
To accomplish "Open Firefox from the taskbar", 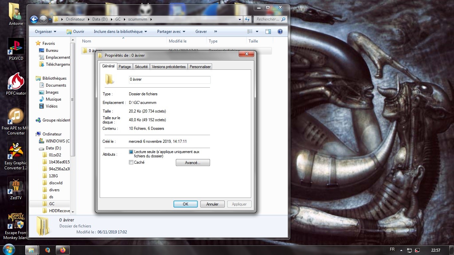I will (63, 250).
